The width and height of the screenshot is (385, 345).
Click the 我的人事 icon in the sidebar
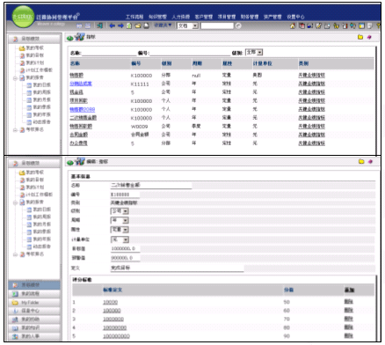coord(15,336)
